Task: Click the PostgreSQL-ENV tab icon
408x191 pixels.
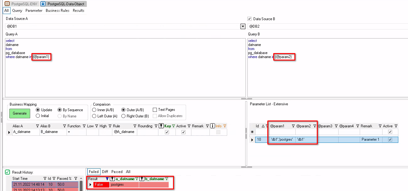Action: pyautogui.click(x=7, y=4)
